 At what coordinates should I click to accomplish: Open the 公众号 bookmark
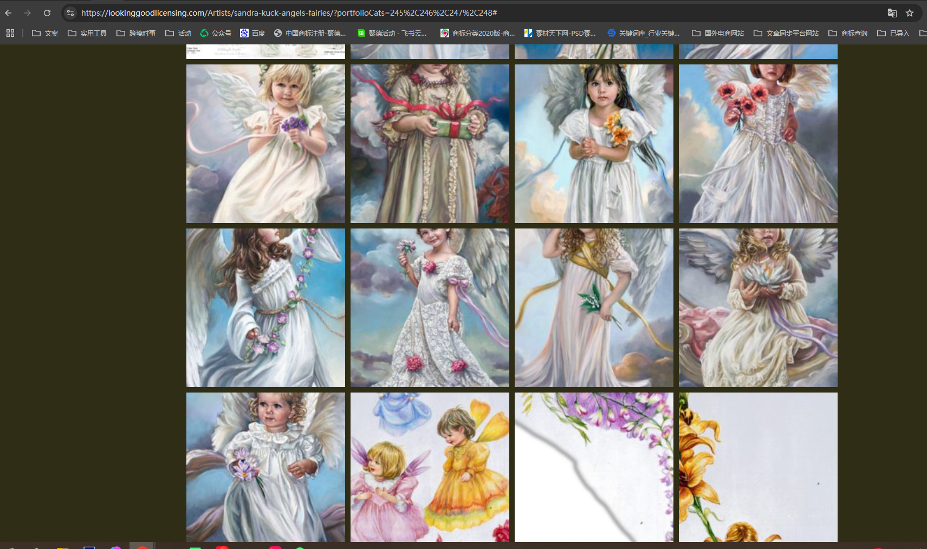pos(216,33)
